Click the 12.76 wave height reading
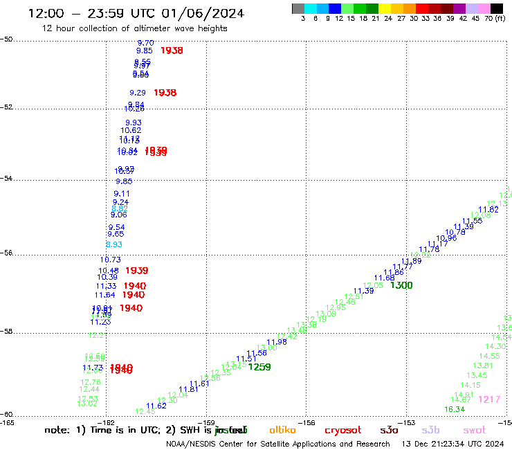Image resolution: width=512 pixels, height=450 pixels. tap(91, 382)
